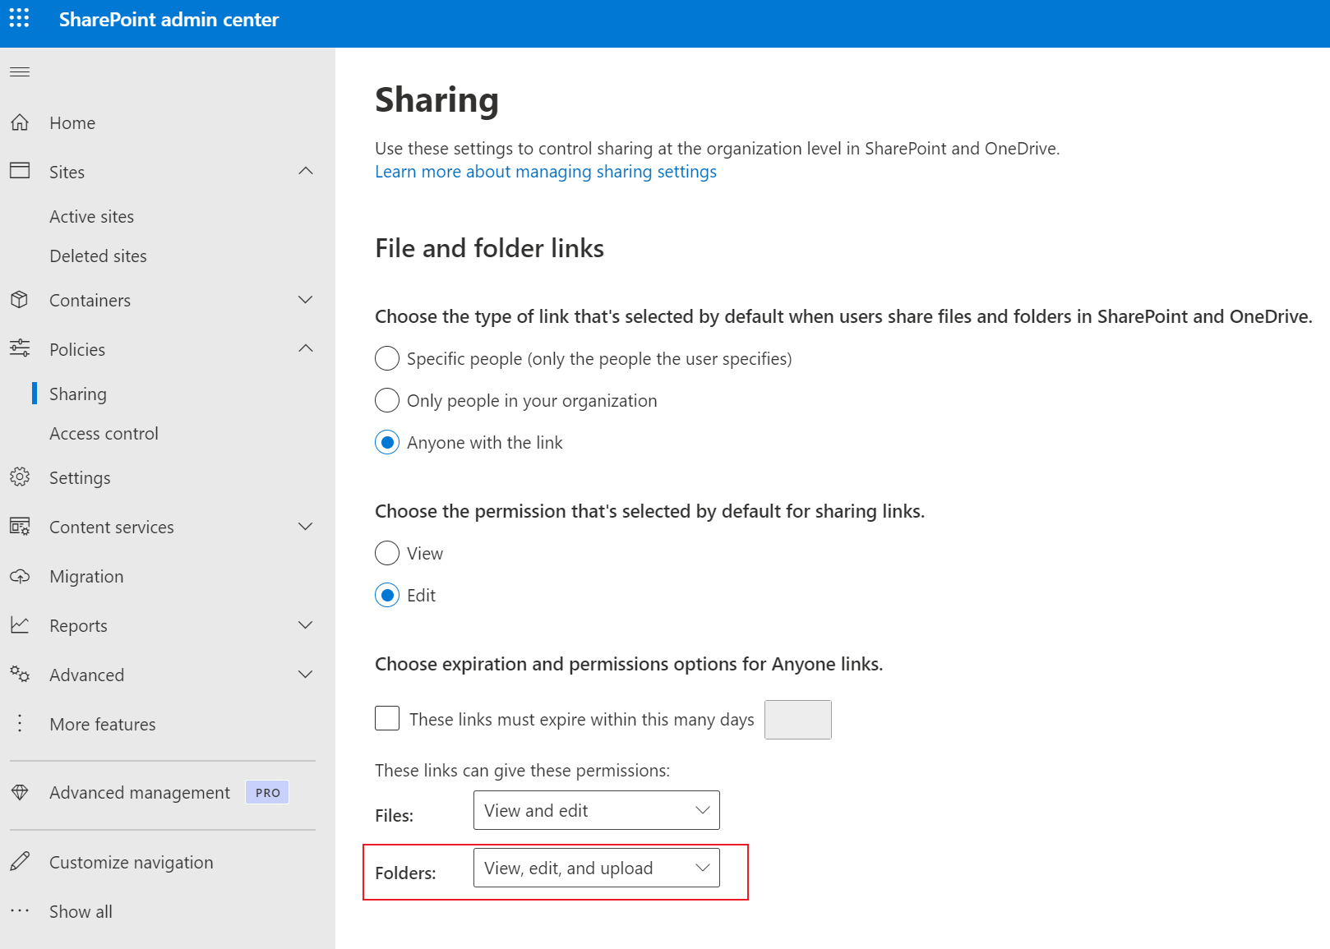Collapse navigation with the hamburger icon
The height and width of the screenshot is (949, 1330).
click(20, 72)
